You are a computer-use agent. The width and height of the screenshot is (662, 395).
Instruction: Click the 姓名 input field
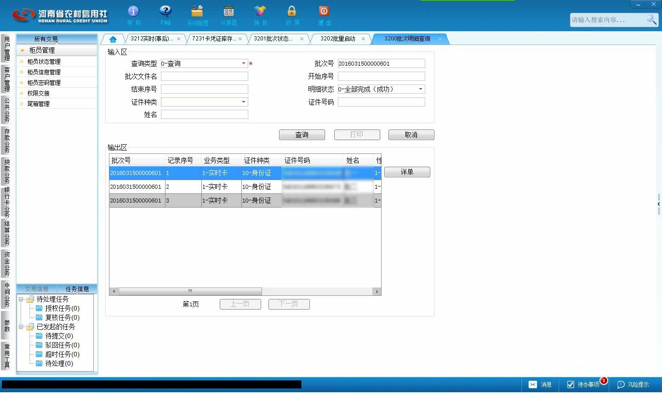point(205,115)
